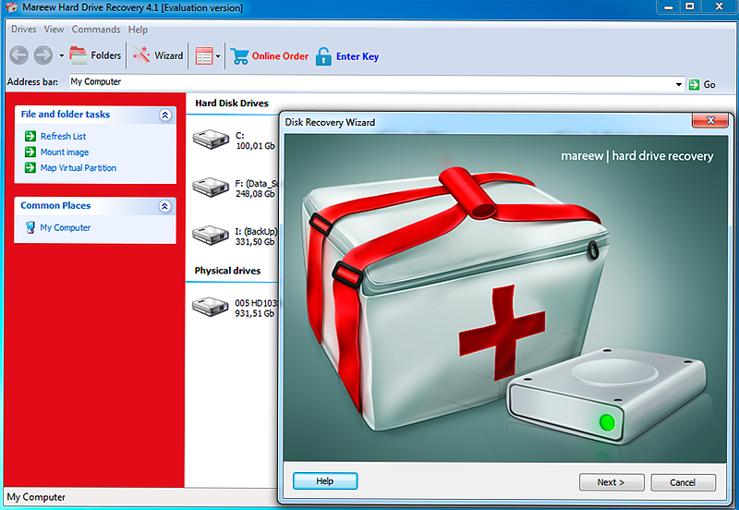Click the Refresh List link
The image size is (739, 510).
pyautogui.click(x=63, y=137)
